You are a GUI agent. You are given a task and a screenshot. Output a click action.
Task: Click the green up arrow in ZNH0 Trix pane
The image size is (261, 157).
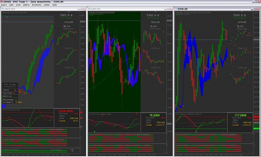coord(196,132)
